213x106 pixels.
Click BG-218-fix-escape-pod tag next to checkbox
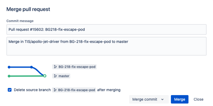74,90
